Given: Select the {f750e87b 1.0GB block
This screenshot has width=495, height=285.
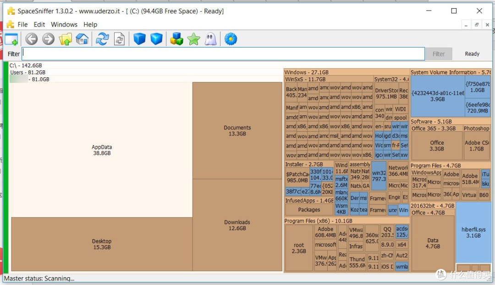Looking at the screenshot, I should [x=477, y=87].
